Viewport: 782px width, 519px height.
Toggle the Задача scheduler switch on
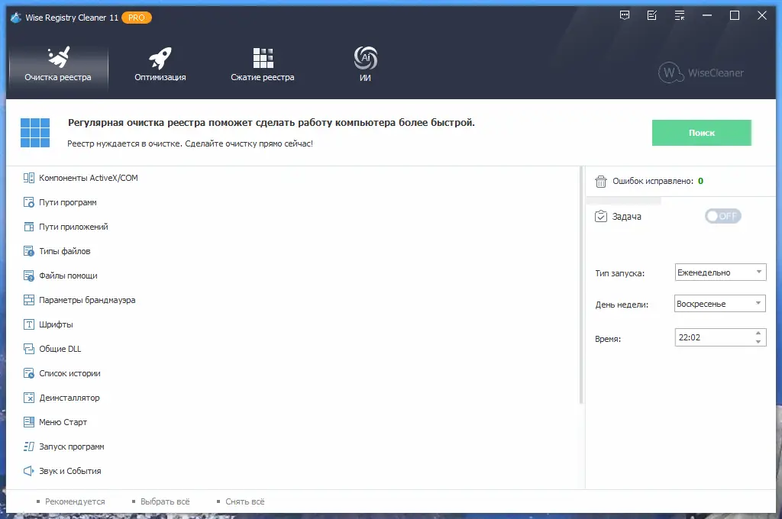pos(722,216)
